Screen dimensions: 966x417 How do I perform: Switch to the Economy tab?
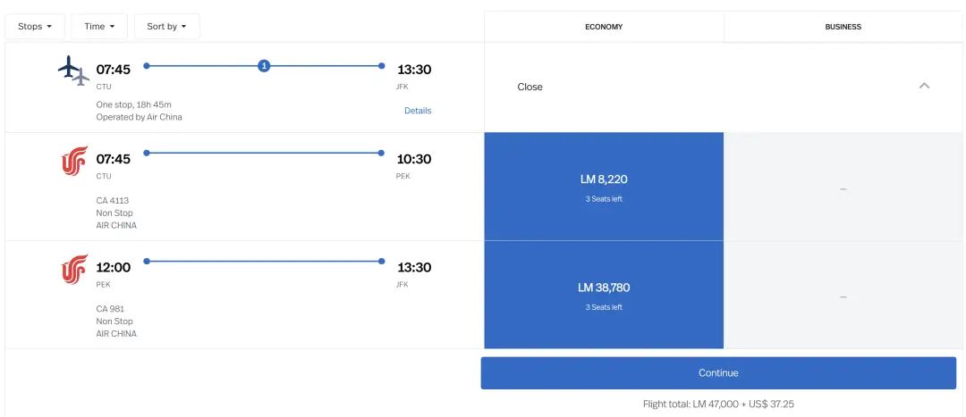pyautogui.click(x=604, y=27)
